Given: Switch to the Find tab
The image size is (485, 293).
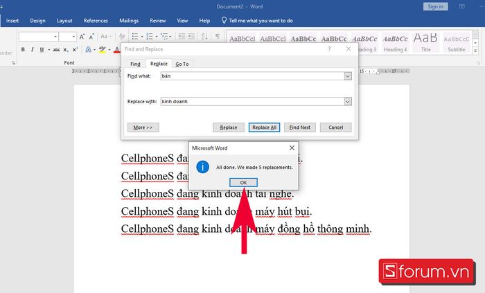Looking at the screenshot, I should [135, 64].
